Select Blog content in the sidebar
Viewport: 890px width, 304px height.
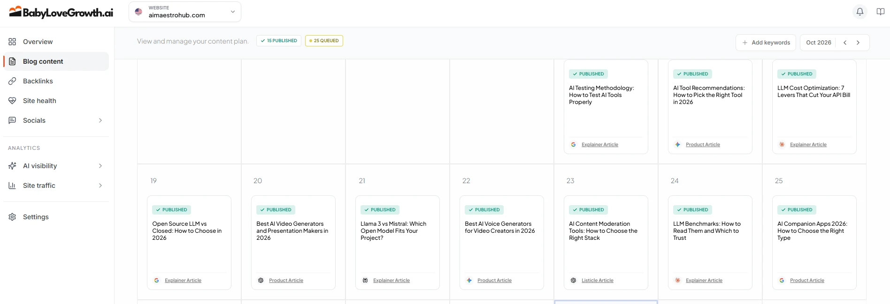56,61
